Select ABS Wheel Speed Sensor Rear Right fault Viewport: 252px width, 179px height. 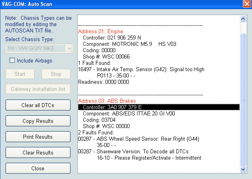[139, 139]
